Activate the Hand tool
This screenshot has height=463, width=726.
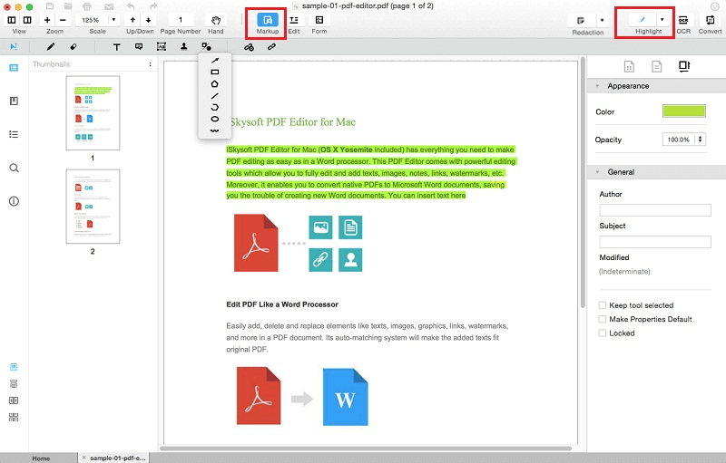coord(216,20)
